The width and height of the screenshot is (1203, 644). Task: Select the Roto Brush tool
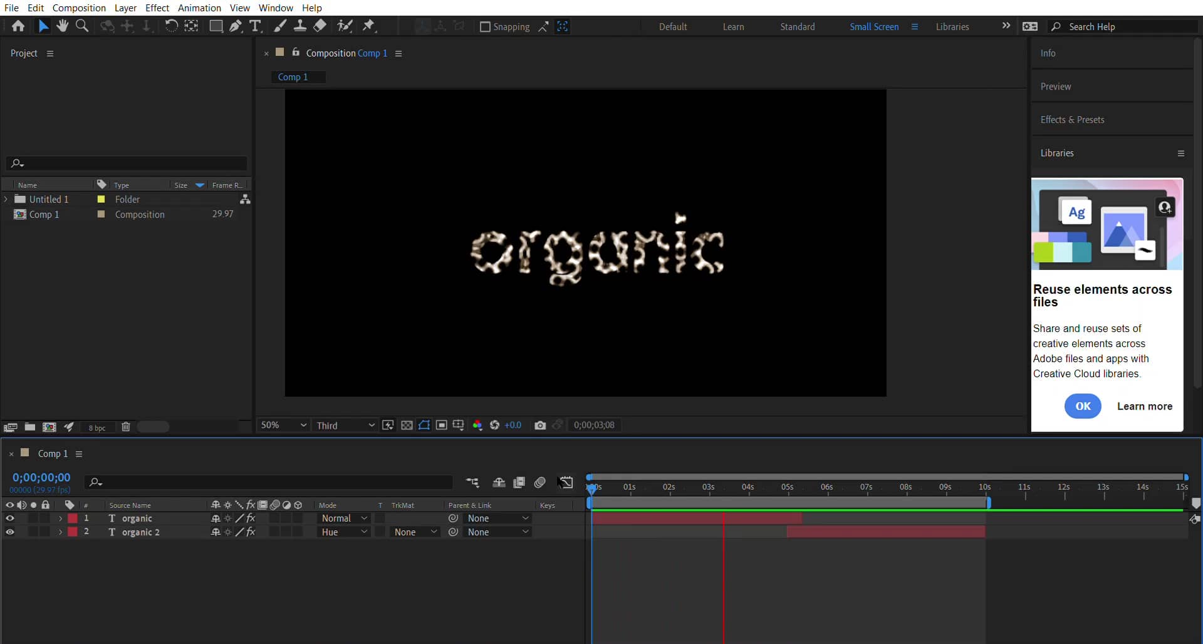[344, 26]
